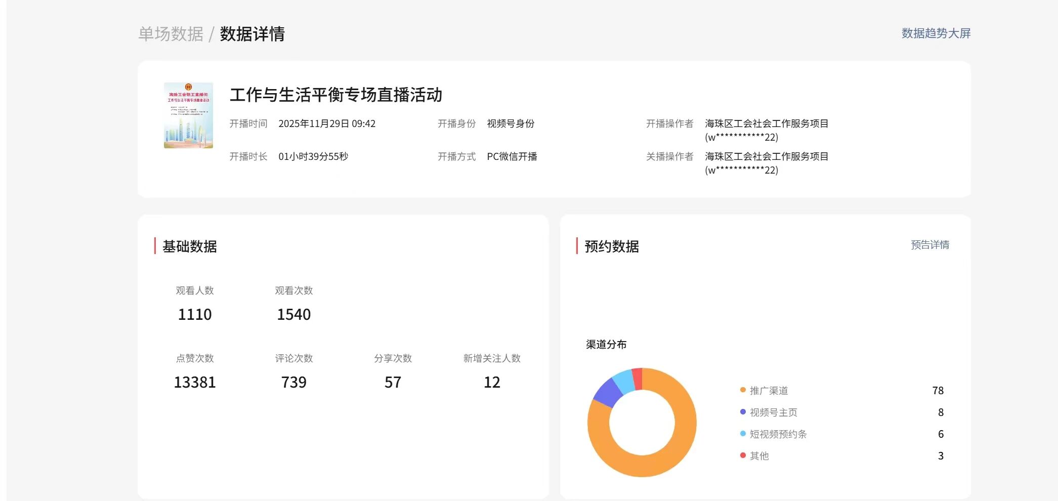Click the 观看人数 value 1110
This screenshot has height=501, width=1058.
click(x=195, y=315)
